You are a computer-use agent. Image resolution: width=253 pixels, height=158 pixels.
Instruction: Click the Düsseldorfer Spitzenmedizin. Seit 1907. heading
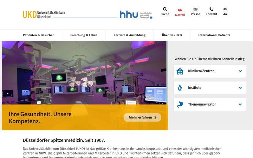coord(64,140)
